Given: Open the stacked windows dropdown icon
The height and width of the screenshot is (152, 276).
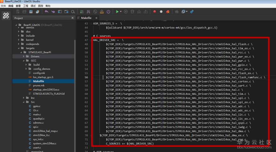Looking at the screenshot, I should 184,12.
